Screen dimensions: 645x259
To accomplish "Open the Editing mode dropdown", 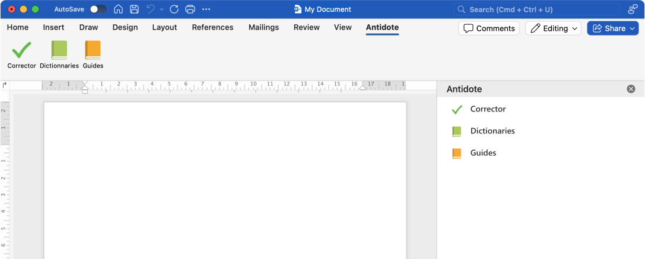I will (x=553, y=28).
